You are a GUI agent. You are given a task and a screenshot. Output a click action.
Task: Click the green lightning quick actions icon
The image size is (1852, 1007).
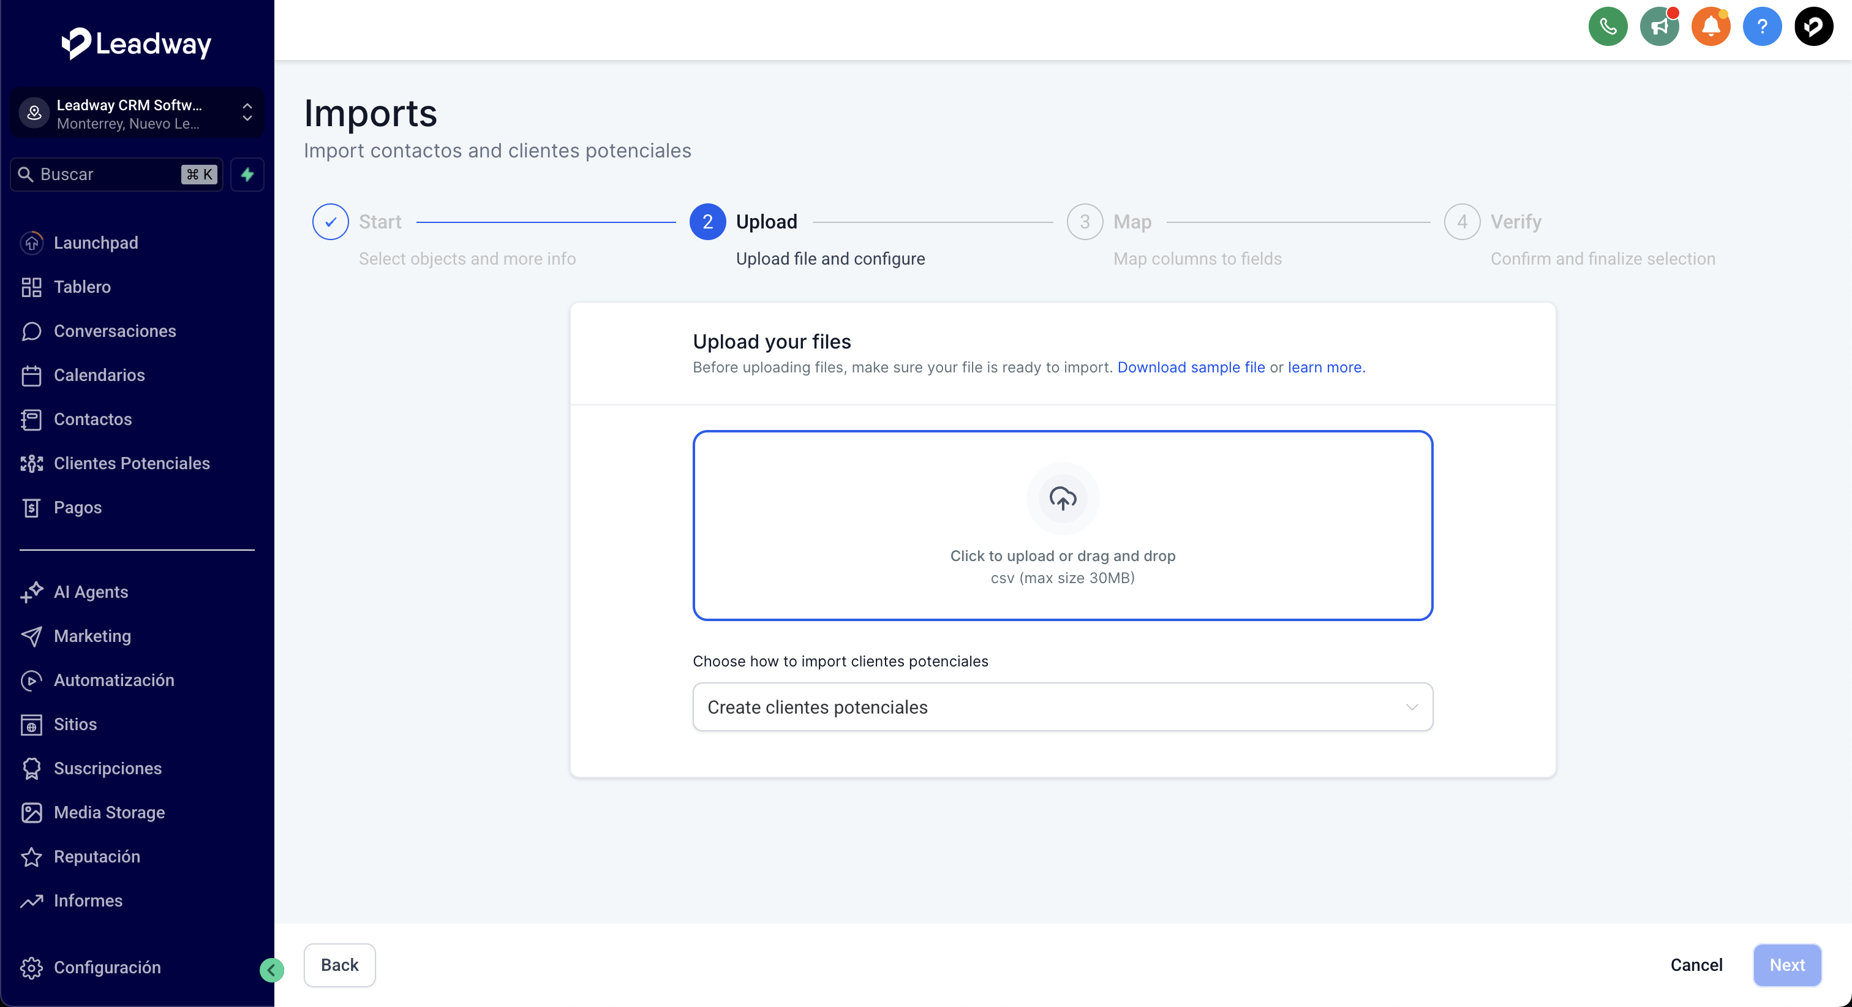point(247,174)
